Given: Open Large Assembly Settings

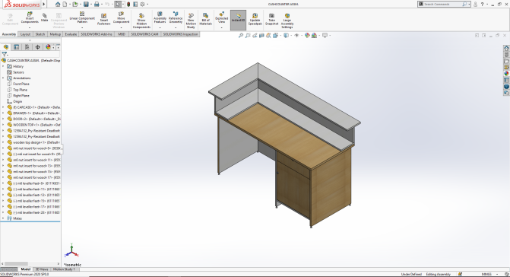Looking at the screenshot, I should tap(287, 21).
